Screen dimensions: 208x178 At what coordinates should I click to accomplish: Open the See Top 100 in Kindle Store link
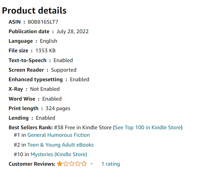coord(148,127)
